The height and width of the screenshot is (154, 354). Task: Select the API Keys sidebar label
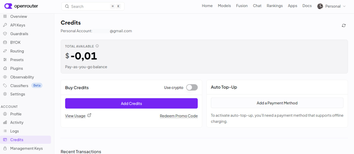[18, 25]
